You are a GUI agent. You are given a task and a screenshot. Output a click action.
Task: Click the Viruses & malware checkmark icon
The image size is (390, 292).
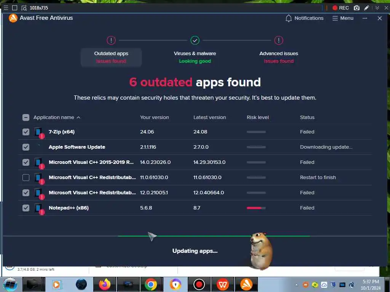[x=195, y=40]
